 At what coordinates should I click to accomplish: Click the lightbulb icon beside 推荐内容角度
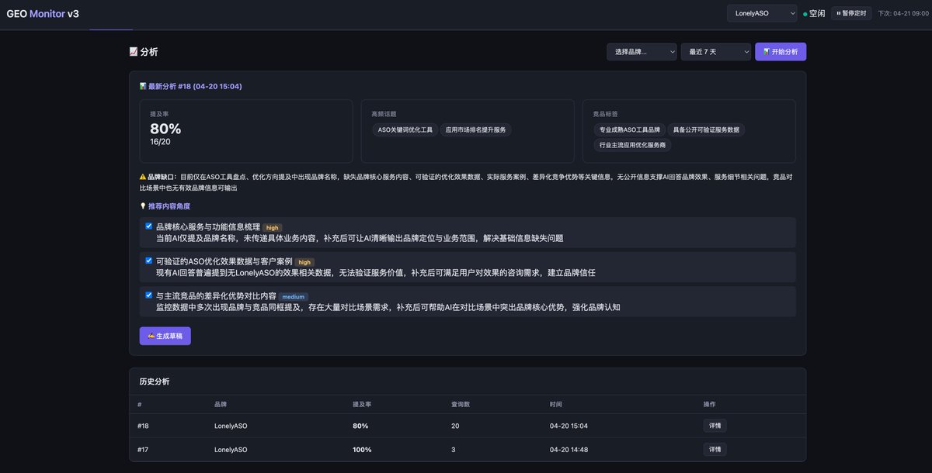pyautogui.click(x=143, y=206)
